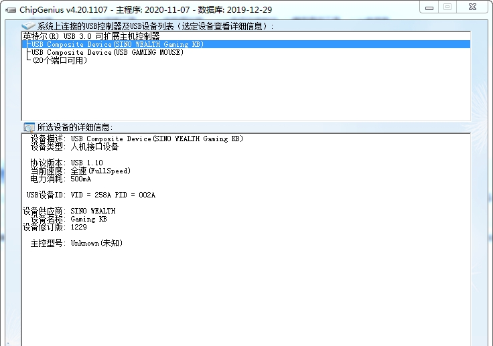Viewport: 493px width, 346px height.
Task: Select the USB GAMING MOUSE device
Action: [107, 52]
